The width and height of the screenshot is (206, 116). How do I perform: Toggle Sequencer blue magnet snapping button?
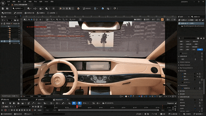click(x=74, y=103)
